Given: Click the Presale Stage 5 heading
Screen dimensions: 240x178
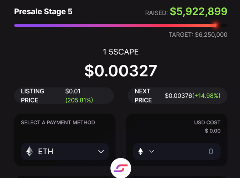Looking at the screenshot, I should click(x=43, y=12).
